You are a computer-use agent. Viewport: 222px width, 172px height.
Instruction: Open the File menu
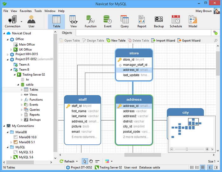click(6, 11)
